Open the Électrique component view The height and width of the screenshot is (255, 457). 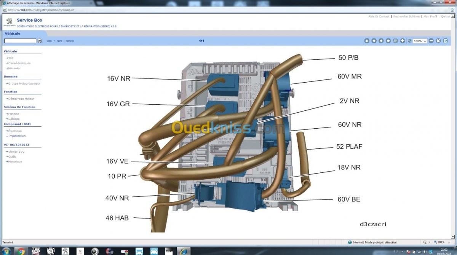(15, 131)
